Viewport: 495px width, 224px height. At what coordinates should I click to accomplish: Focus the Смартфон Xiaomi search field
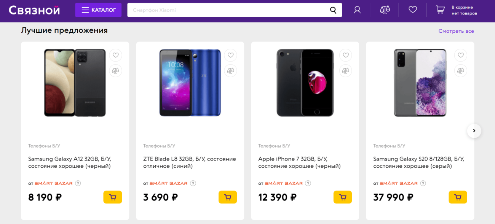[x=228, y=10]
